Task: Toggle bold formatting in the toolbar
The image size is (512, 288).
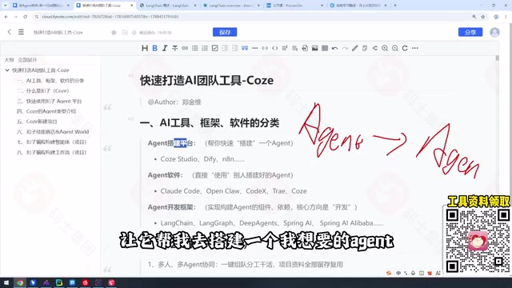Action: point(154,48)
